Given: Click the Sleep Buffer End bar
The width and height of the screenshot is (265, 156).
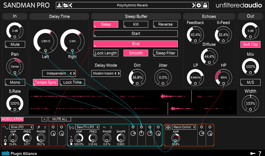Looking at the screenshot, I should click(x=136, y=44).
